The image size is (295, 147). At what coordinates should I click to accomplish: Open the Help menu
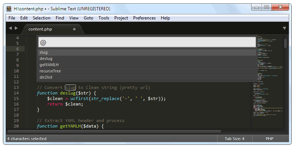pos(165,18)
